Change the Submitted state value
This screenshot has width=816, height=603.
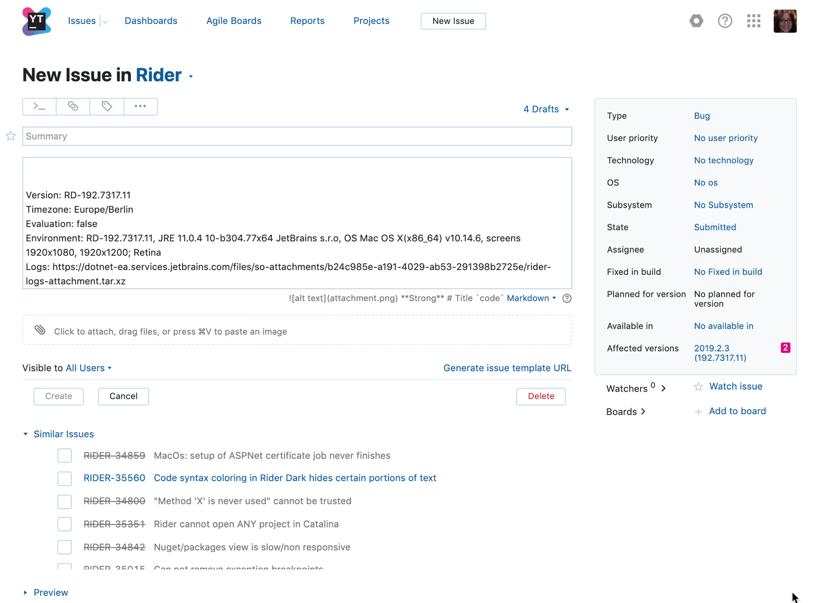pyautogui.click(x=715, y=228)
